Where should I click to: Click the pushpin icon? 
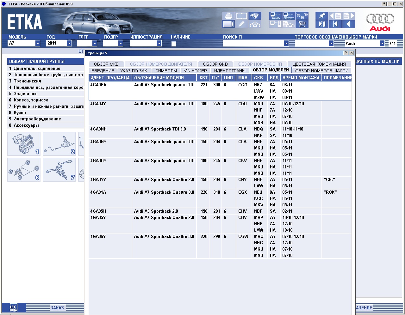point(322,16)
